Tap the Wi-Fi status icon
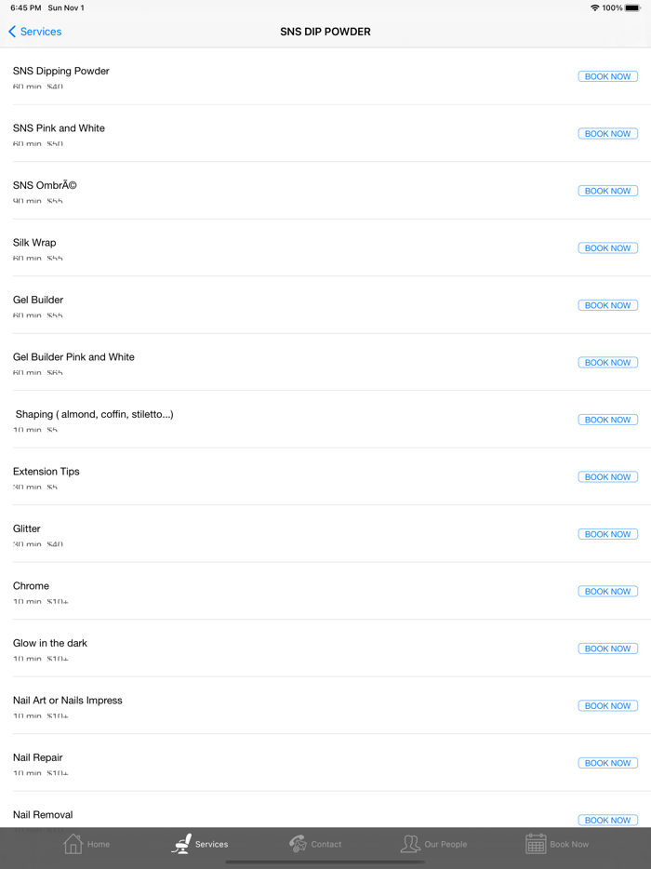 (x=594, y=7)
